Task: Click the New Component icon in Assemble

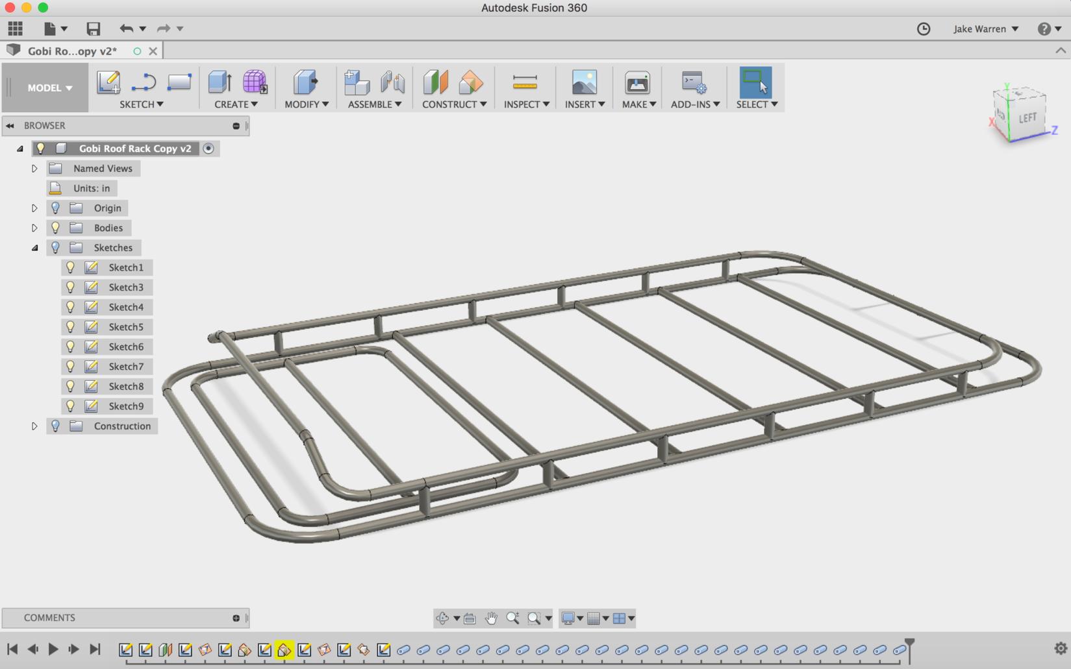Action: click(357, 82)
